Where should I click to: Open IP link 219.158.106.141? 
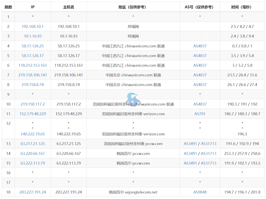[x=33, y=75]
